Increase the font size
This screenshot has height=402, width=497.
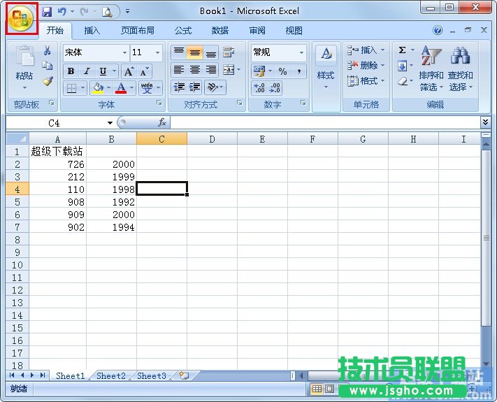[x=129, y=71]
